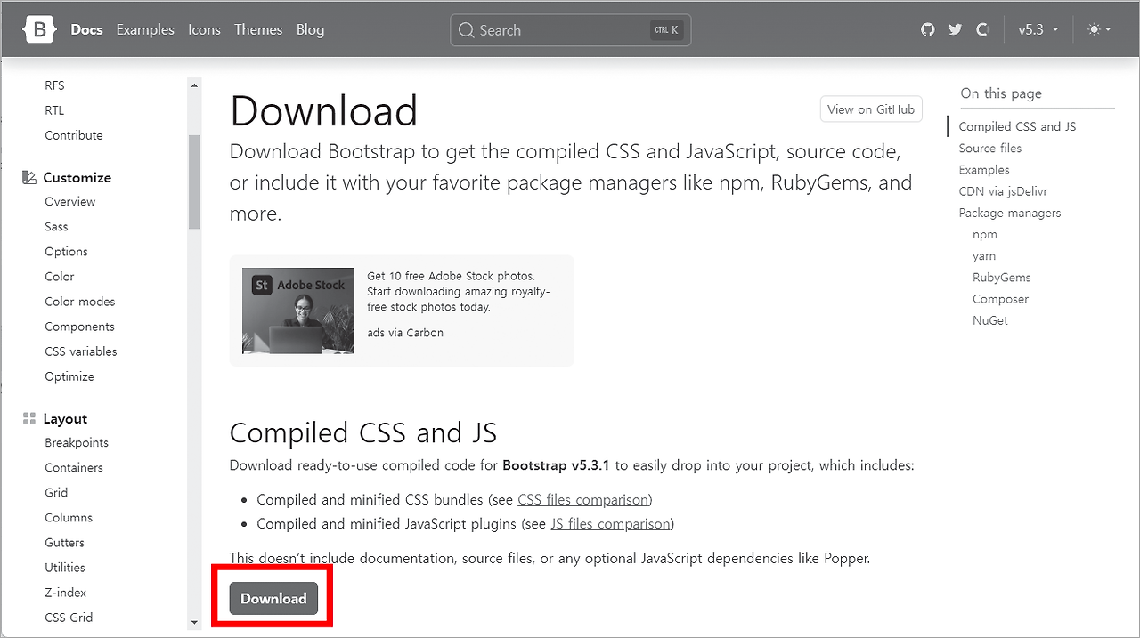Viewport: 1140px width, 638px height.
Task: Open Breakpoints in the sidebar
Action: point(77,443)
